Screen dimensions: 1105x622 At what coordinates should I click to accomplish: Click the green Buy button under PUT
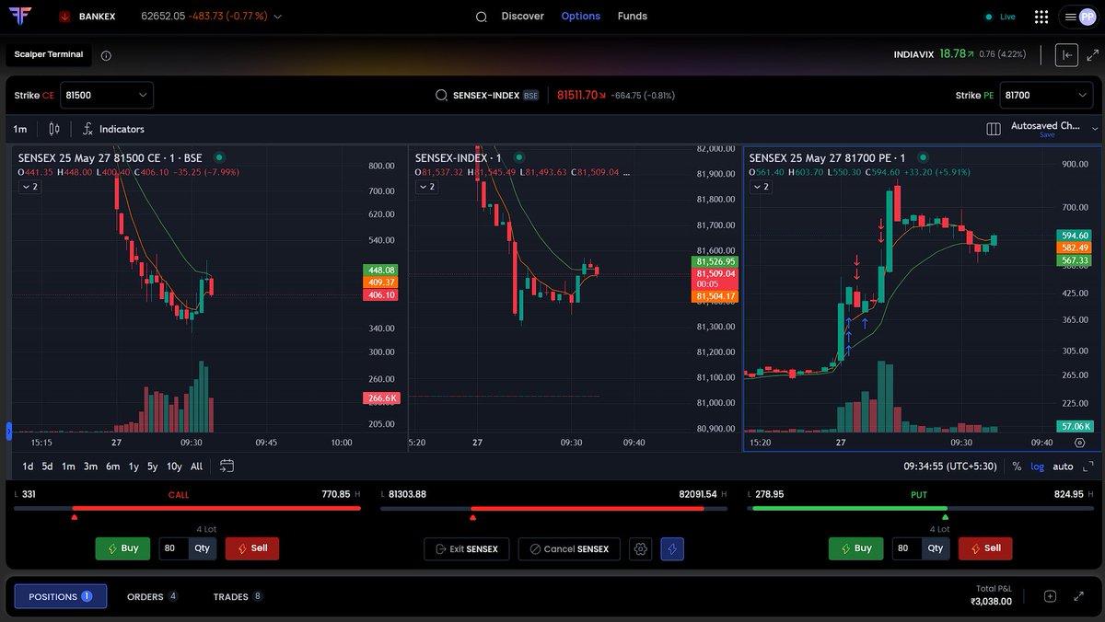pyautogui.click(x=855, y=548)
